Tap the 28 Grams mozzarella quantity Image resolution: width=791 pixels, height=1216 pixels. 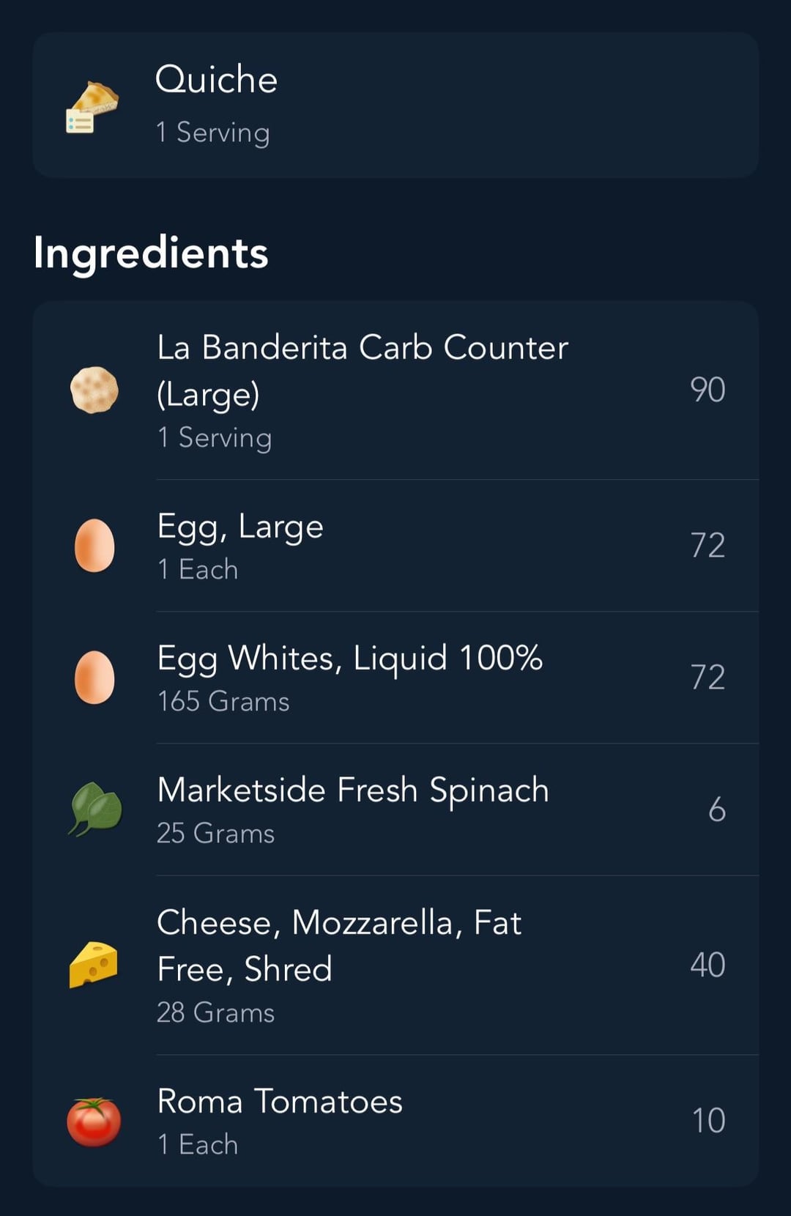(215, 1013)
